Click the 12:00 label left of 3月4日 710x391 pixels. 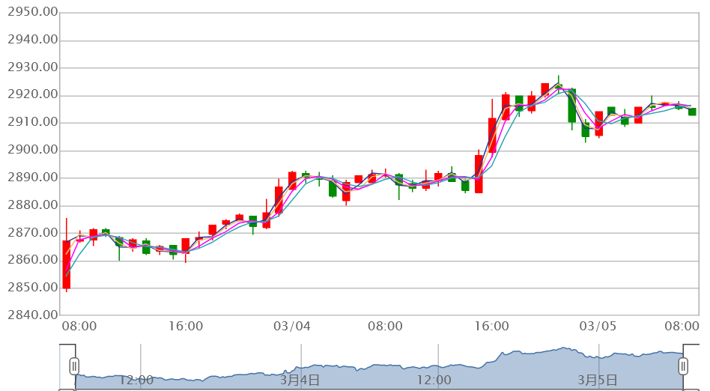coord(136,380)
